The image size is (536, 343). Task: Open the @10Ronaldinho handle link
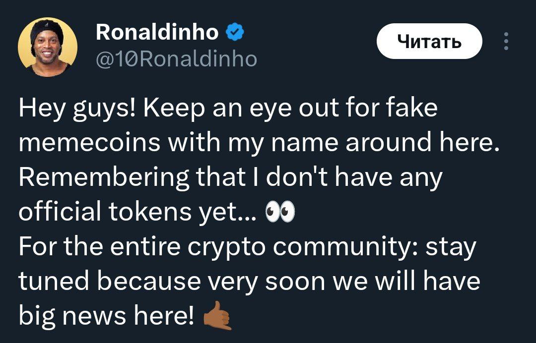pos(176,59)
